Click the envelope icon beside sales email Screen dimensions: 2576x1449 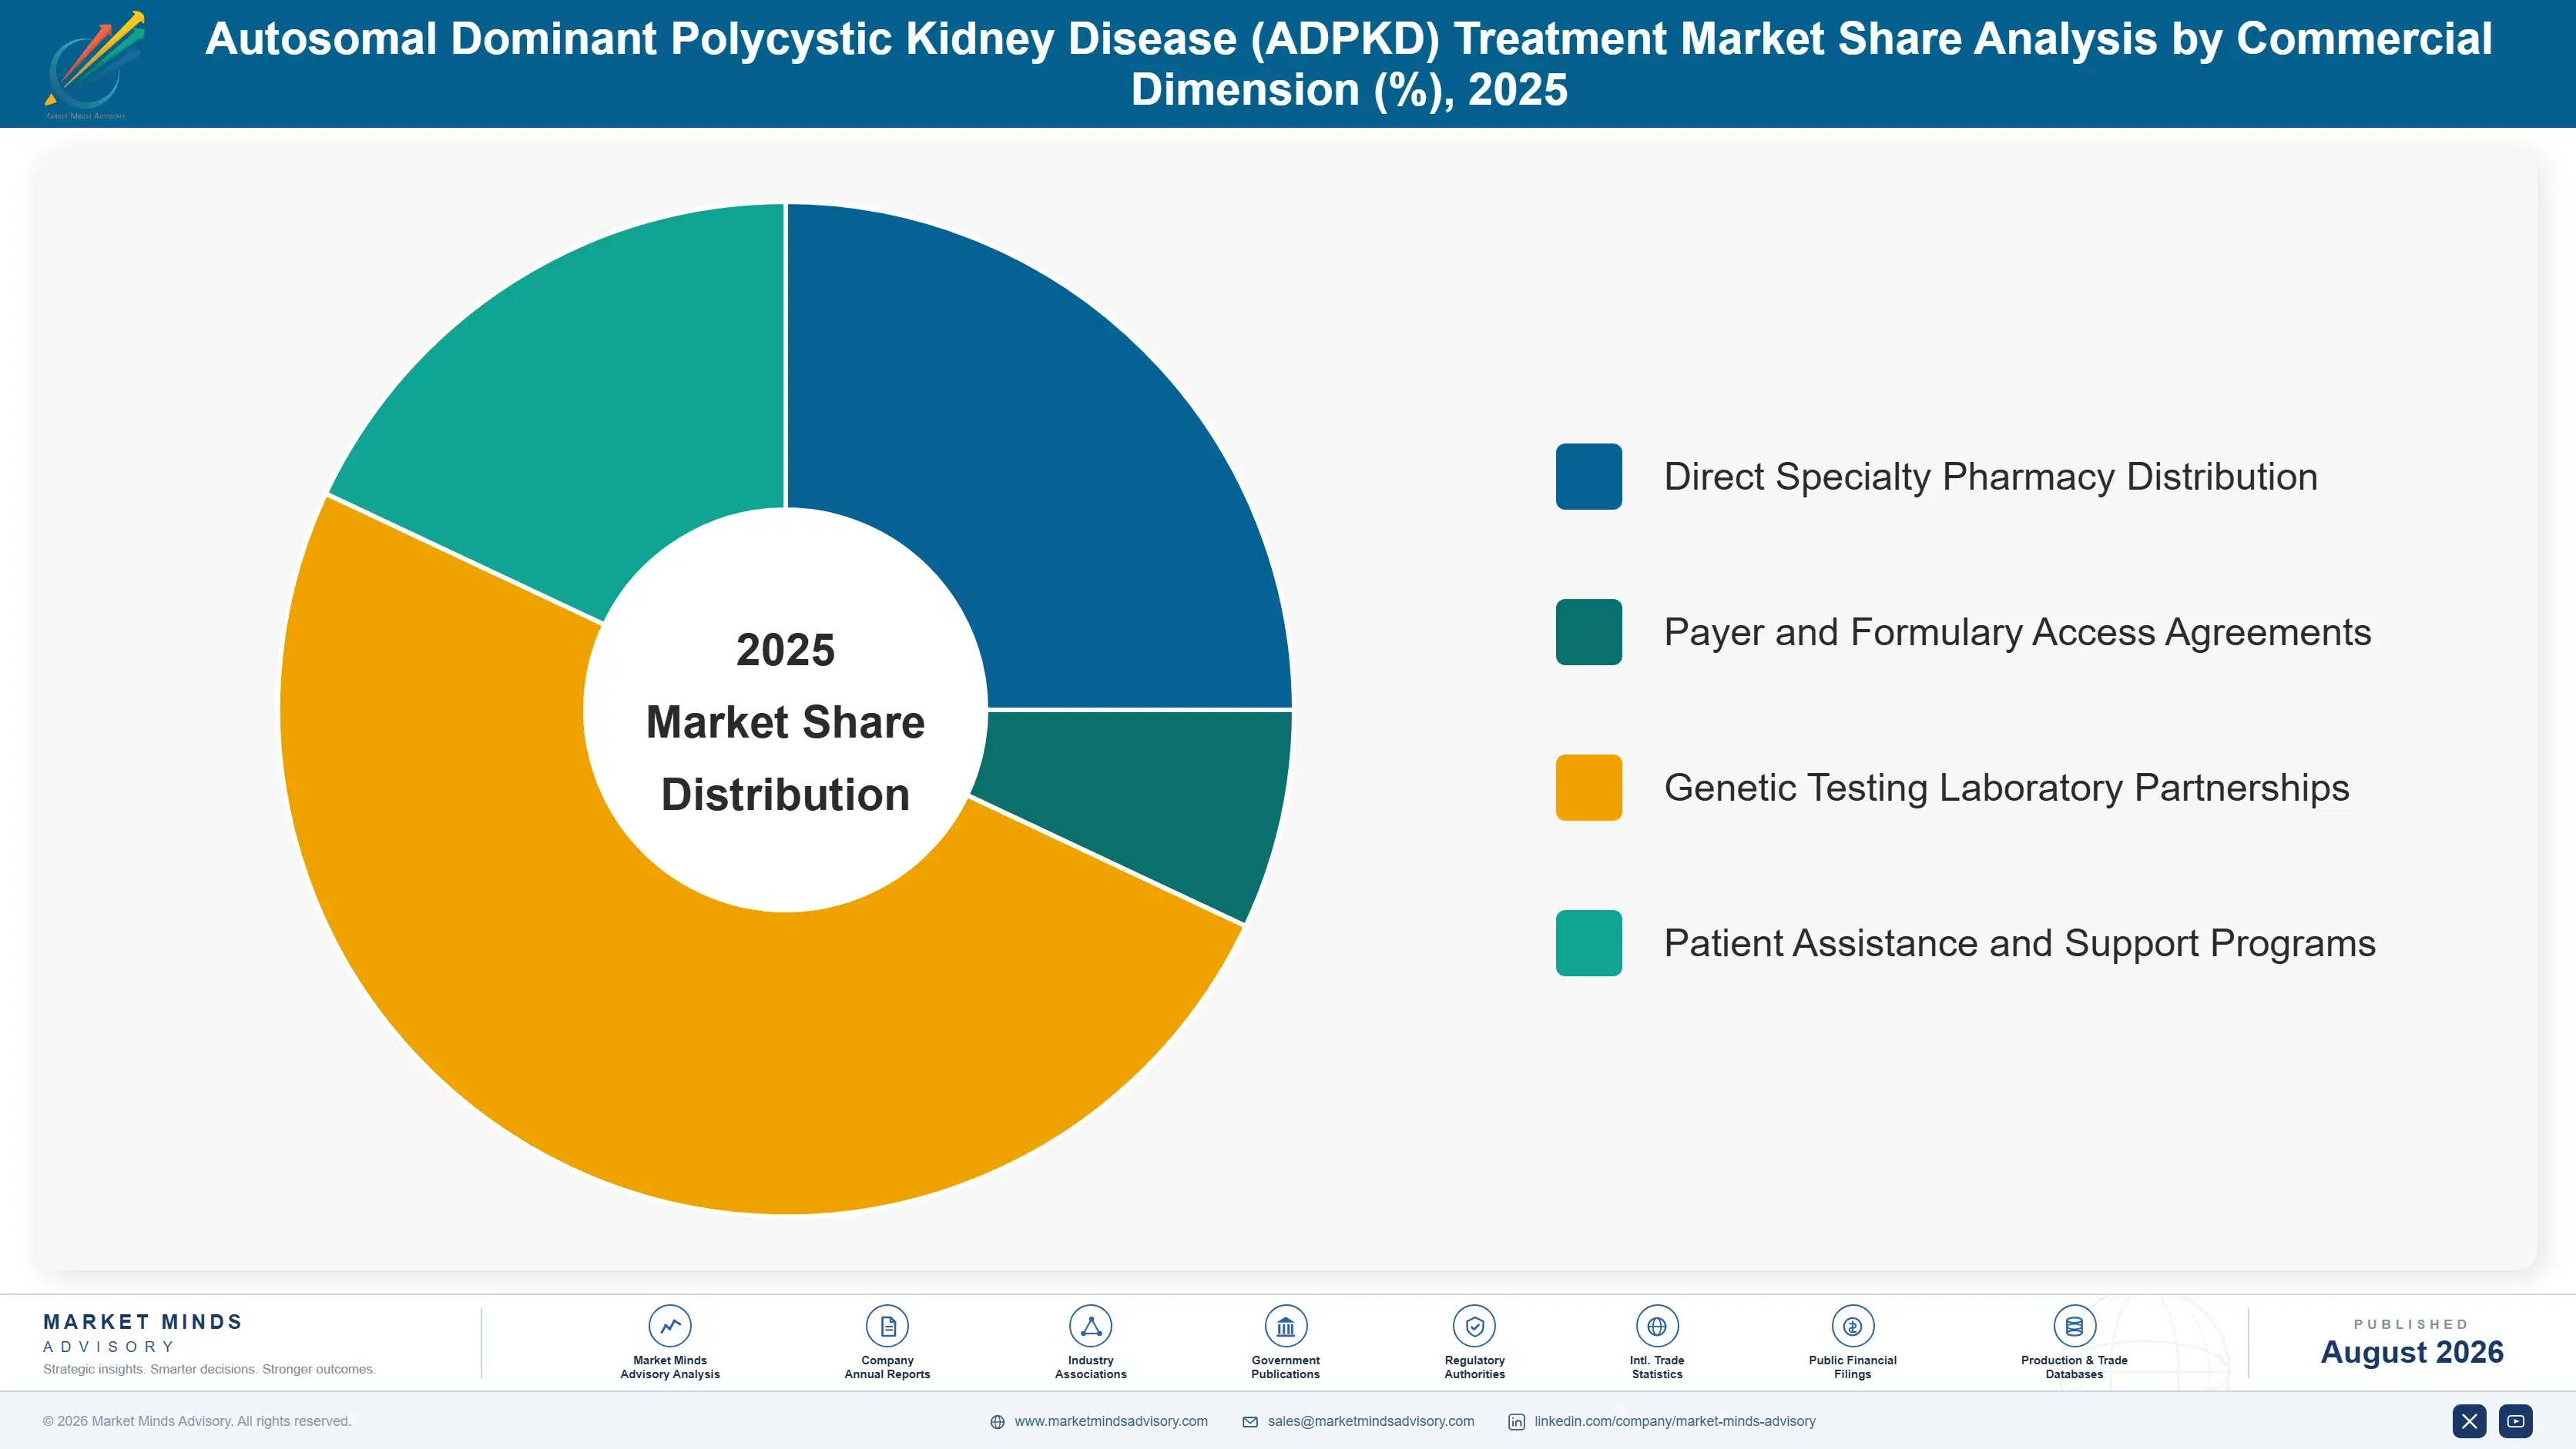(x=1250, y=1422)
